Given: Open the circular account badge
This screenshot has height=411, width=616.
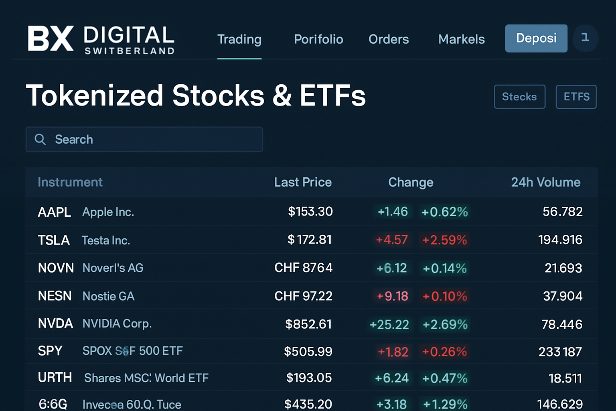Looking at the screenshot, I should pos(585,38).
